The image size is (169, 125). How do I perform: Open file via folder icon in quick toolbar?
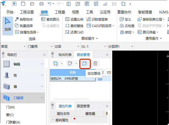(32, 4)
